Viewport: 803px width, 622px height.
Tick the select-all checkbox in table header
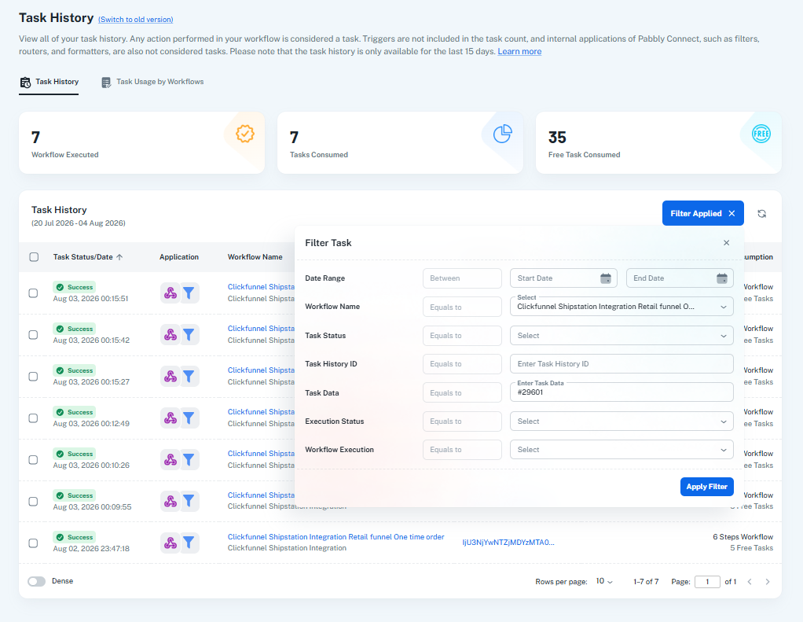(34, 257)
